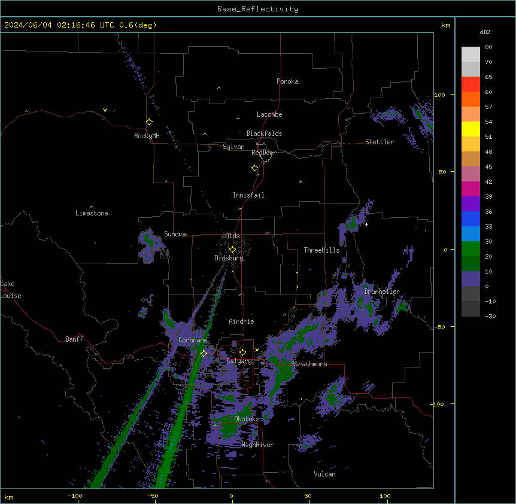The width and height of the screenshot is (516, 504).
Task: Click the yellow 51-54 dBZ legend swatch
Action: (471, 129)
